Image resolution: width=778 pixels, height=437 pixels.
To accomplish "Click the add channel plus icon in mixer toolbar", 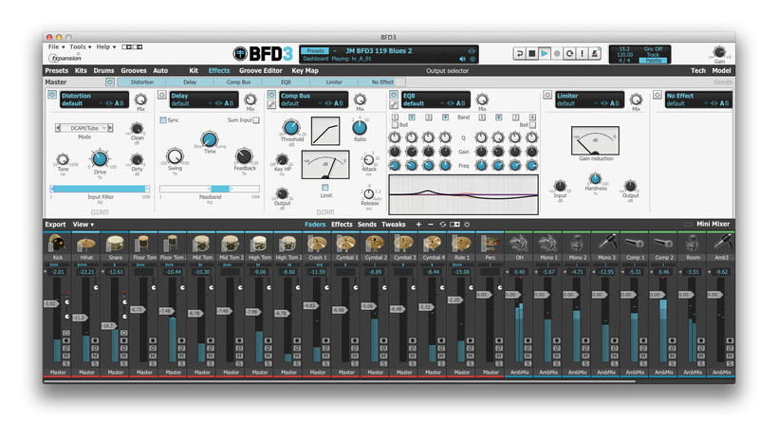I will (418, 225).
